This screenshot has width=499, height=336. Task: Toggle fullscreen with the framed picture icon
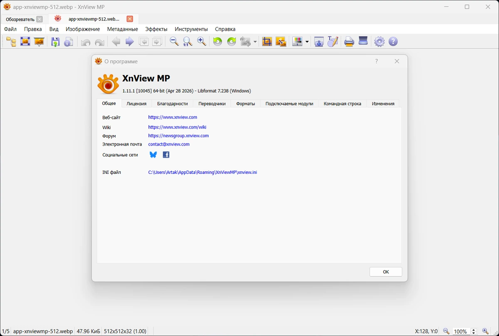[25, 42]
